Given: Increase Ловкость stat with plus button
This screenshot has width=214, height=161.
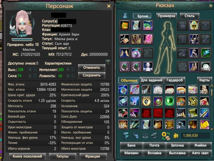Looking at the screenshot, I should pos(68,76).
